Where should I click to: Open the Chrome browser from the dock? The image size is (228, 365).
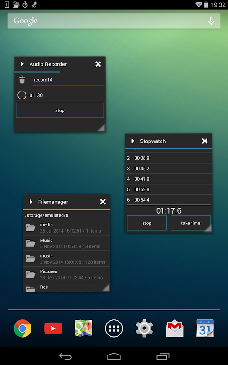click(22, 328)
